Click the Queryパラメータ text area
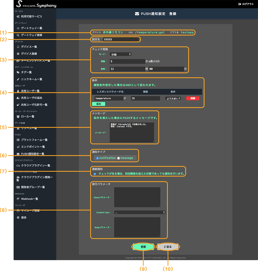Viewport: 258px width, 271px height. [x=137, y=197]
